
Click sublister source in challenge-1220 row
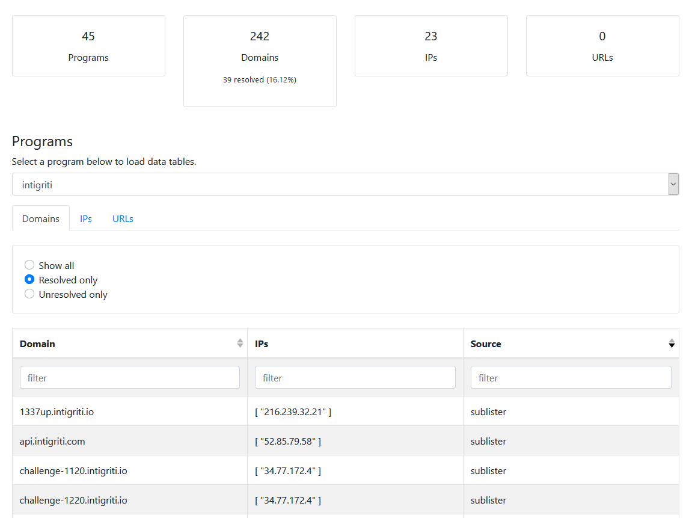click(x=488, y=500)
